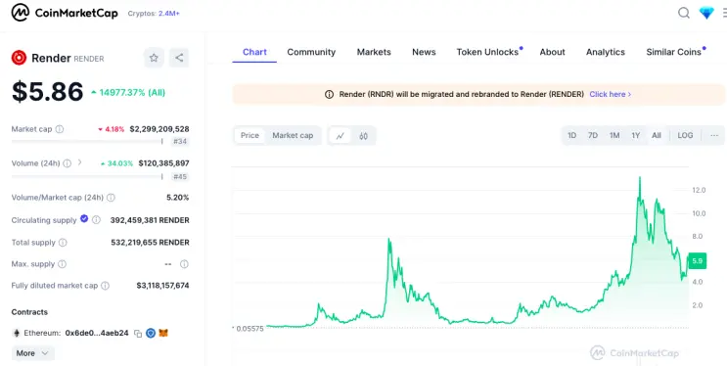Show Circulating supply info icon
The height and width of the screenshot is (366, 727).
[96, 220]
